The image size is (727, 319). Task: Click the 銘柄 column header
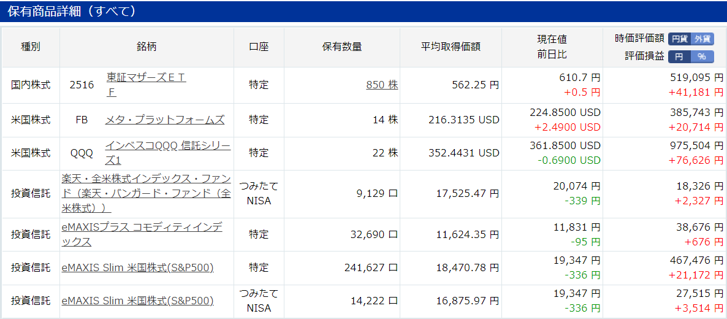[147, 47]
